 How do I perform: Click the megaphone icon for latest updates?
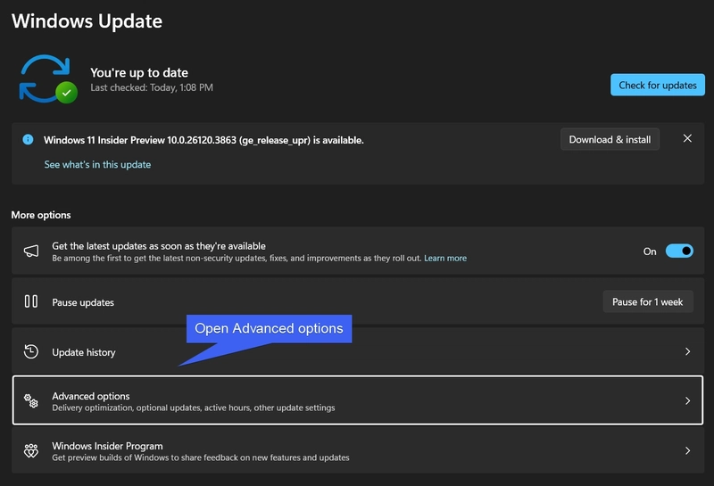[x=31, y=251]
